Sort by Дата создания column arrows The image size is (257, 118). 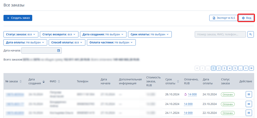pyautogui.click(x=44, y=81)
